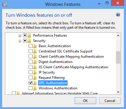Click the Windows Features title bar icon

[x=5, y=4]
